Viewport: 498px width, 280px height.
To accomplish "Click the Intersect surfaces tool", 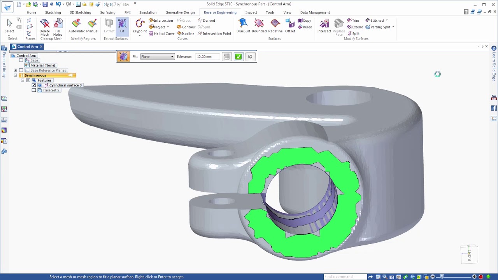I will 324,26.
